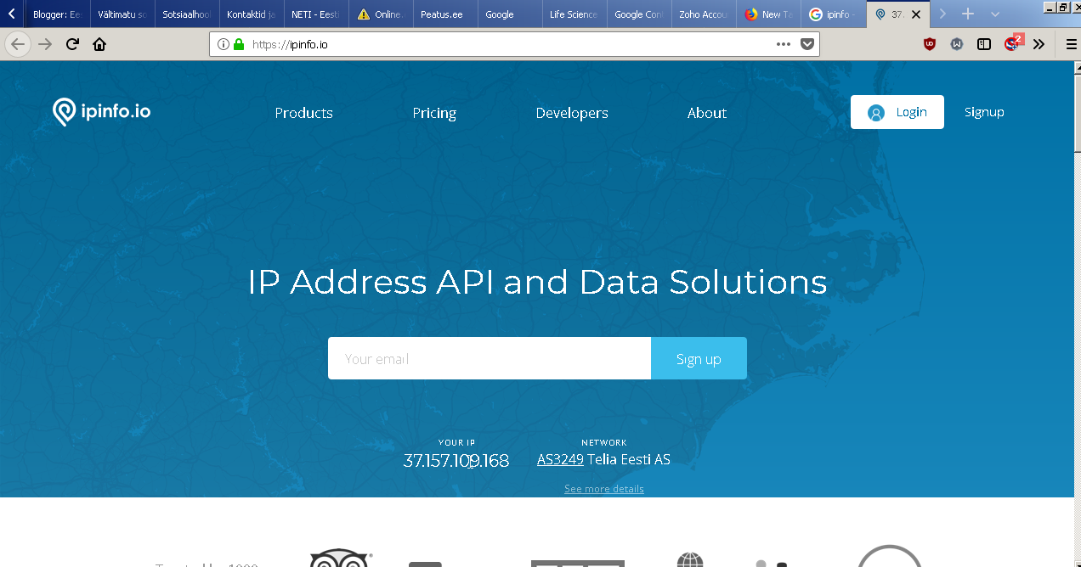1081x567 pixels.
Task: Click the Login button
Action: (897, 112)
